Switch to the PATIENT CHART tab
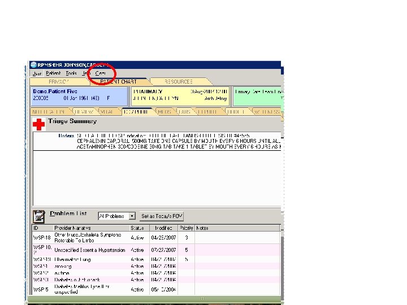 tap(118, 82)
